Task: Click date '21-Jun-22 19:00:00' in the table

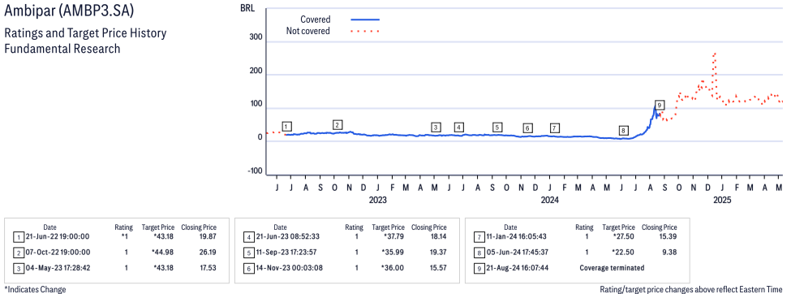Action: click(x=58, y=236)
